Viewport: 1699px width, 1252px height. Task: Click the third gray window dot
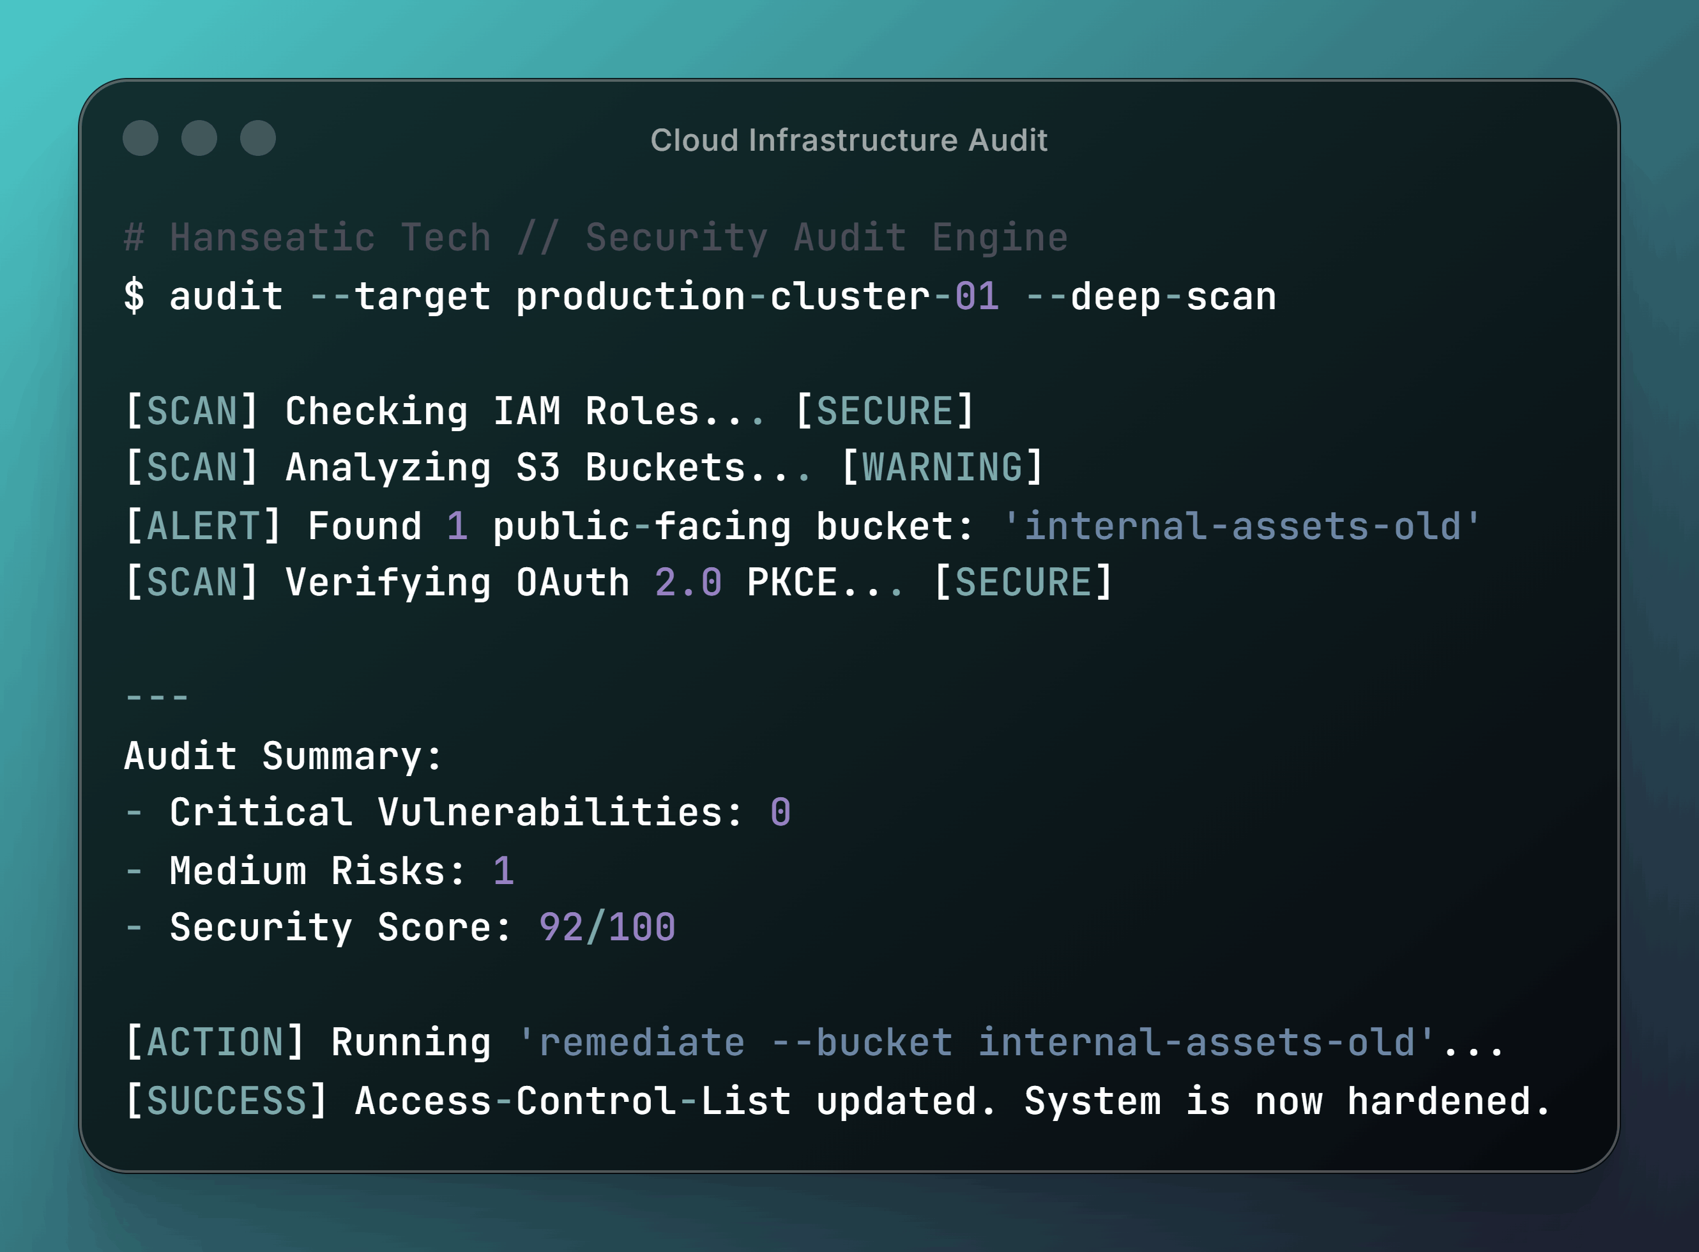coord(257,138)
